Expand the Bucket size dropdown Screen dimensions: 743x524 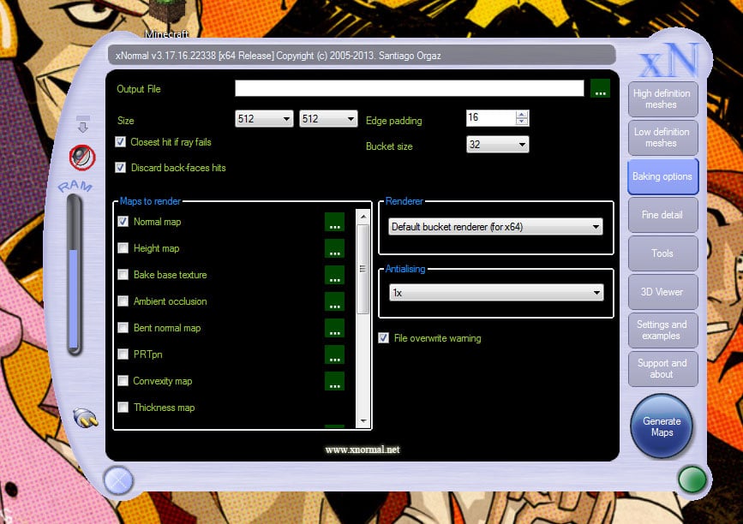click(497, 146)
